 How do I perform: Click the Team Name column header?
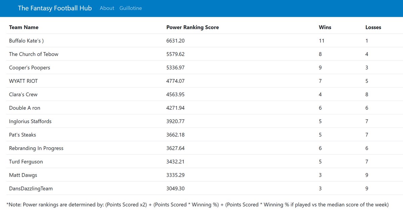coord(24,27)
